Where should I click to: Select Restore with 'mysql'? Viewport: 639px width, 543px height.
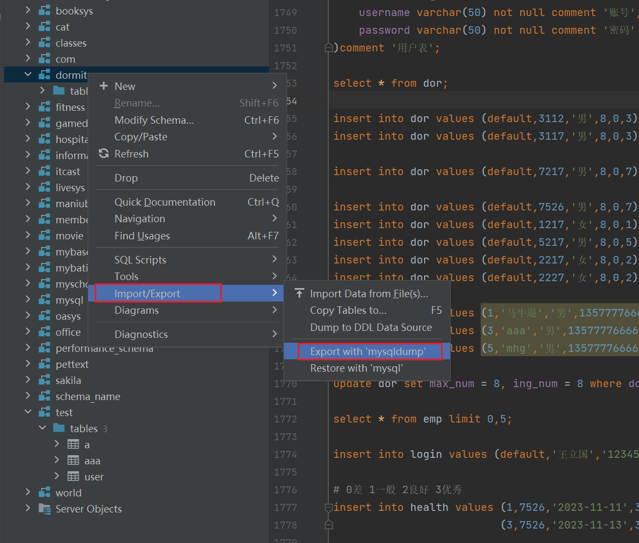click(x=367, y=368)
